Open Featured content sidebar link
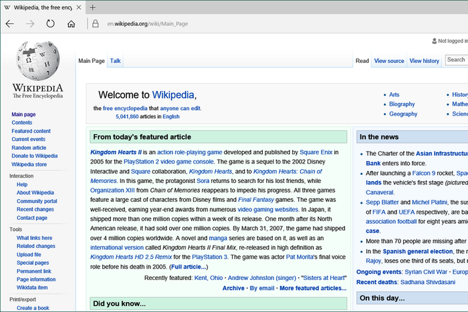This screenshot has width=468, height=312. [31, 131]
